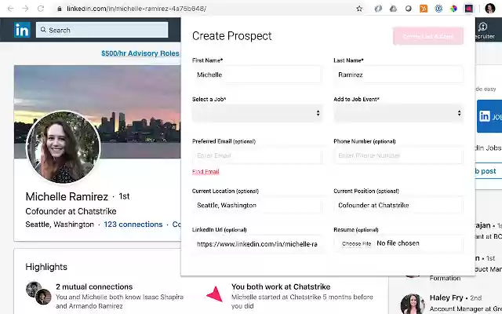This screenshot has height=314, width=502.
Task: Click the LinkedIn Url field
Action: coord(257,244)
